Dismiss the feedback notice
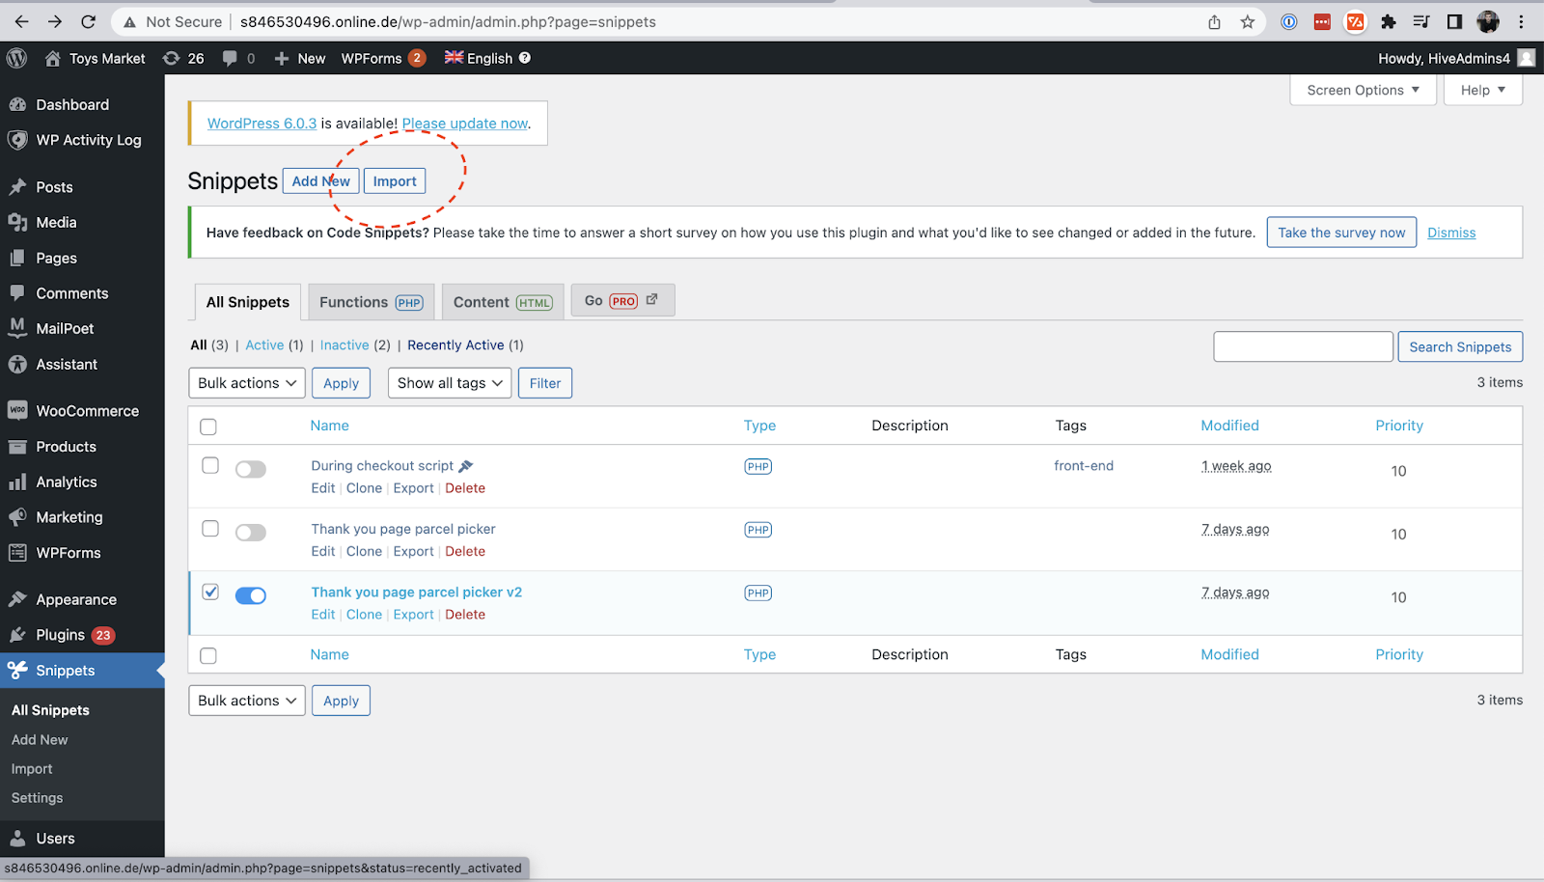The width and height of the screenshot is (1544, 882). [x=1451, y=233]
